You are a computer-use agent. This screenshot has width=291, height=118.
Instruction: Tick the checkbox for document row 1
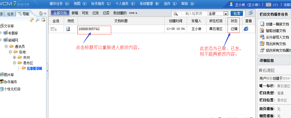pyautogui.click(x=52, y=29)
